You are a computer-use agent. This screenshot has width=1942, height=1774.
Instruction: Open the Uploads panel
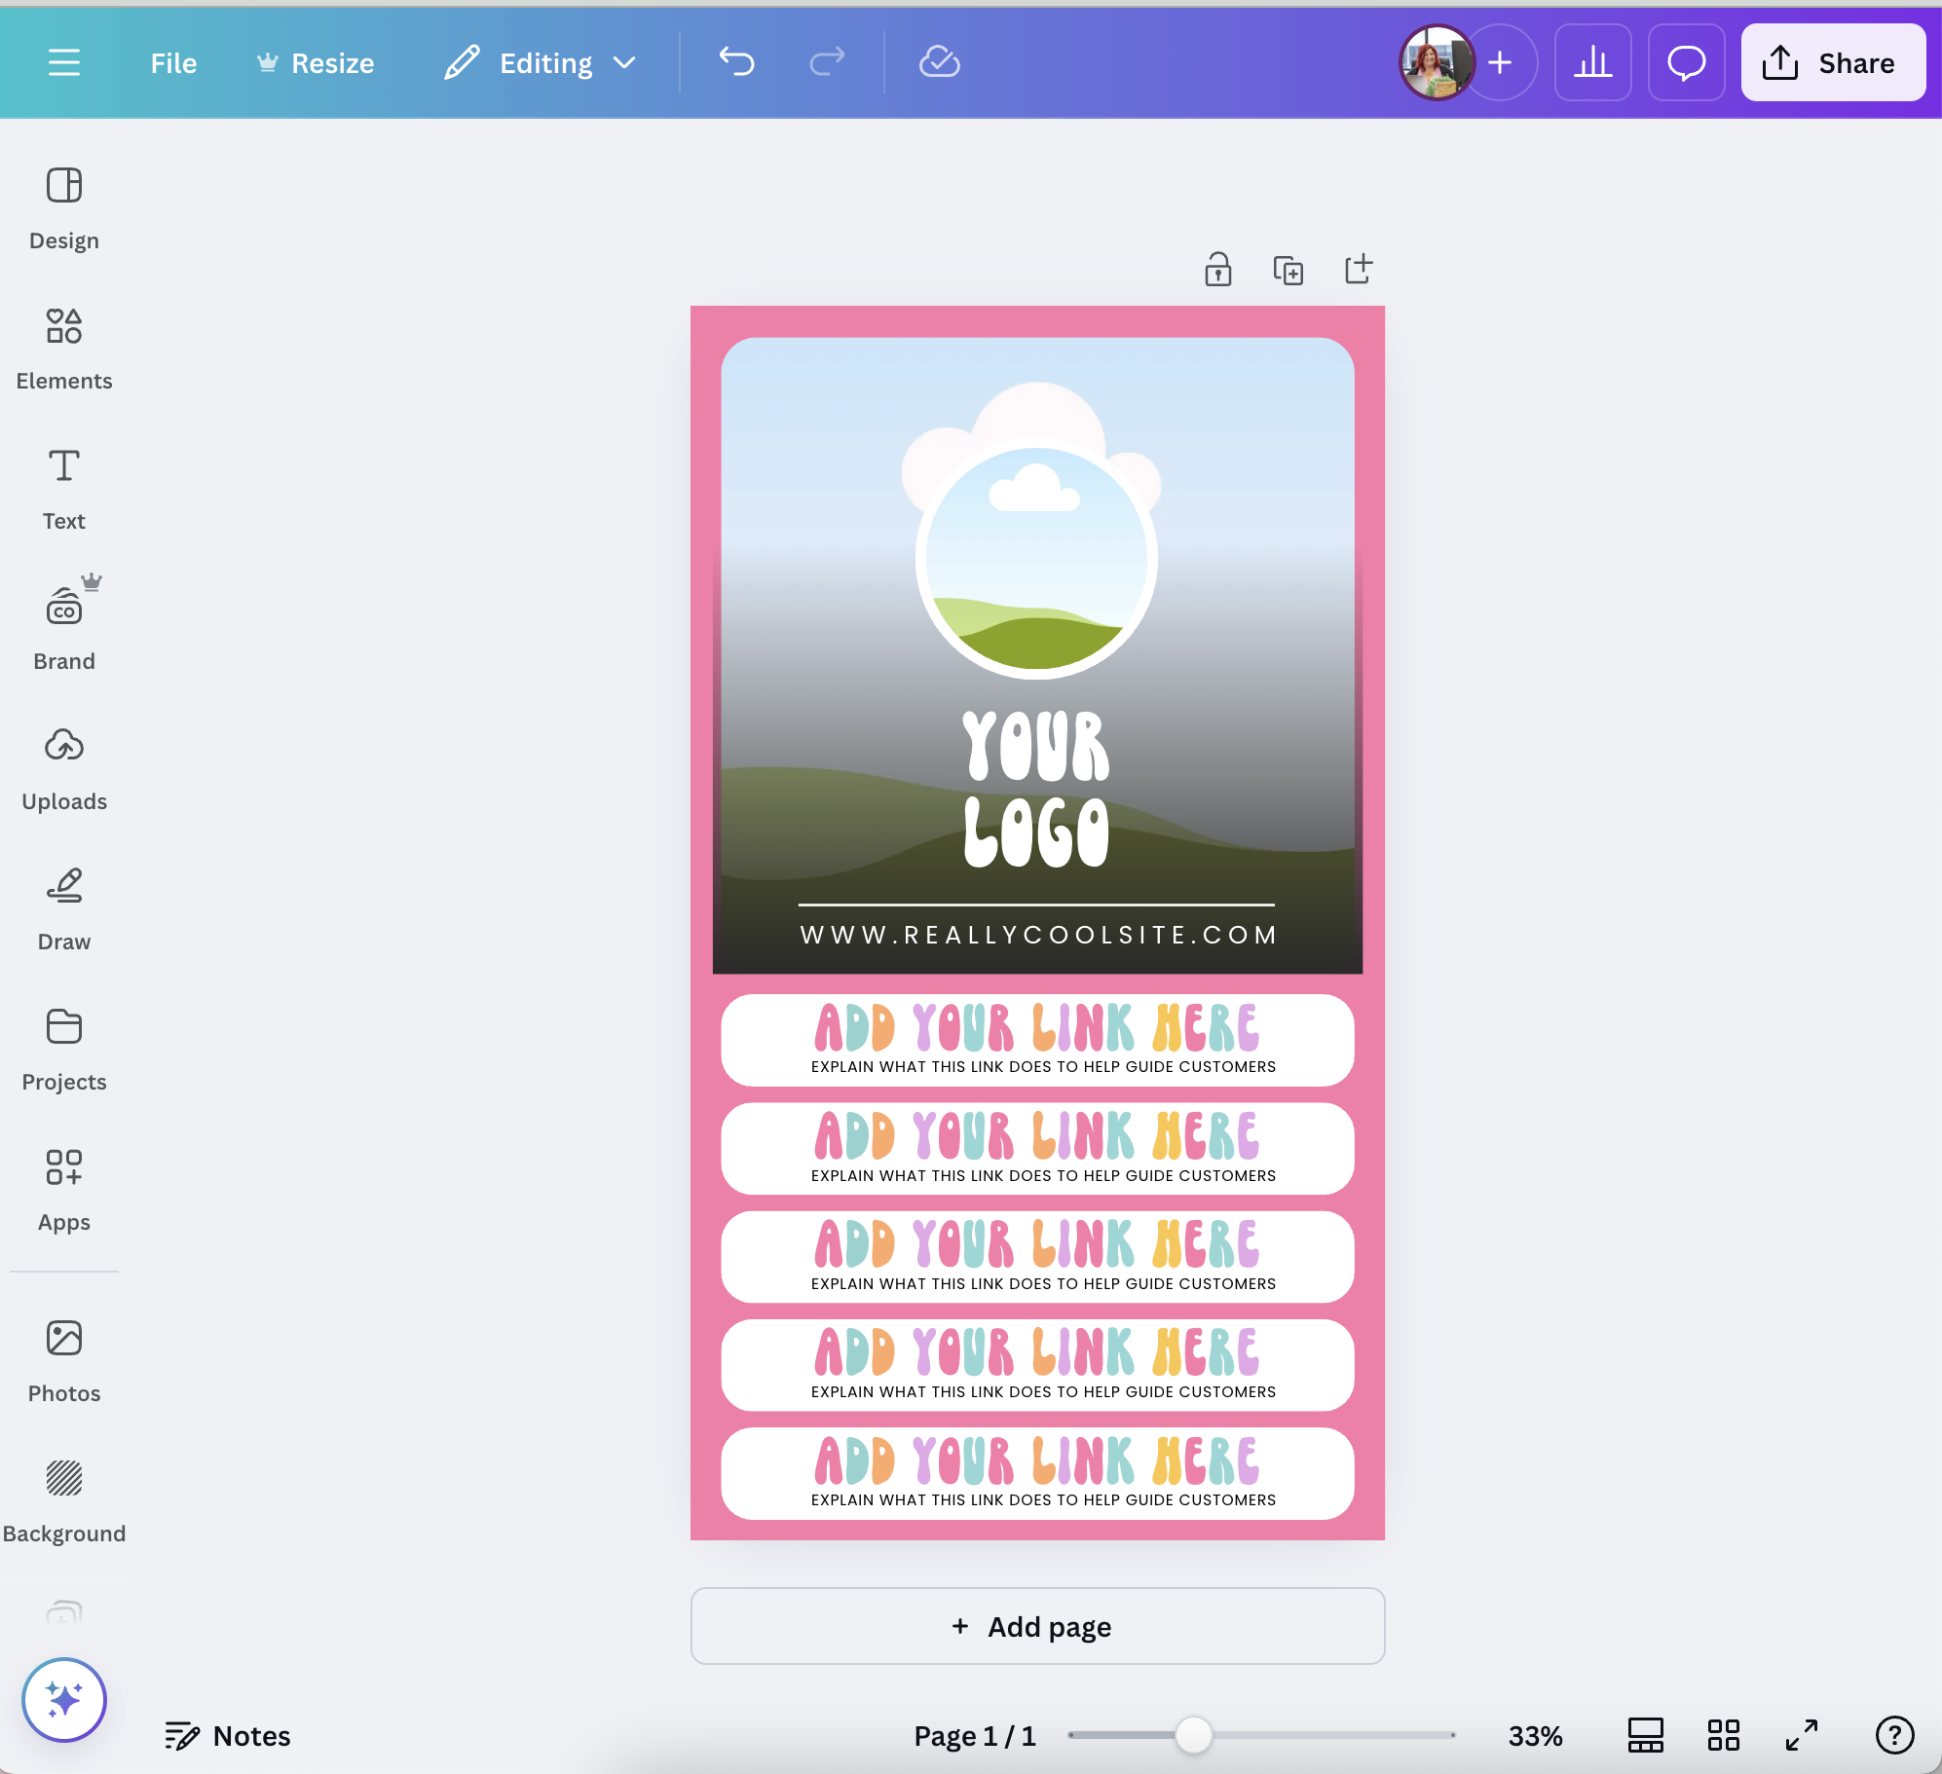[x=64, y=768]
